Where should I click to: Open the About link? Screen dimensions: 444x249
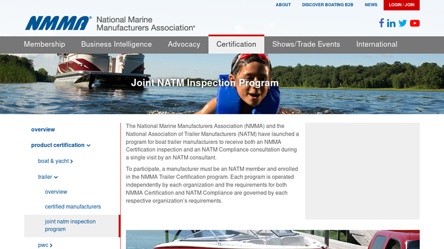pyautogui.click(x=283, y=5)
